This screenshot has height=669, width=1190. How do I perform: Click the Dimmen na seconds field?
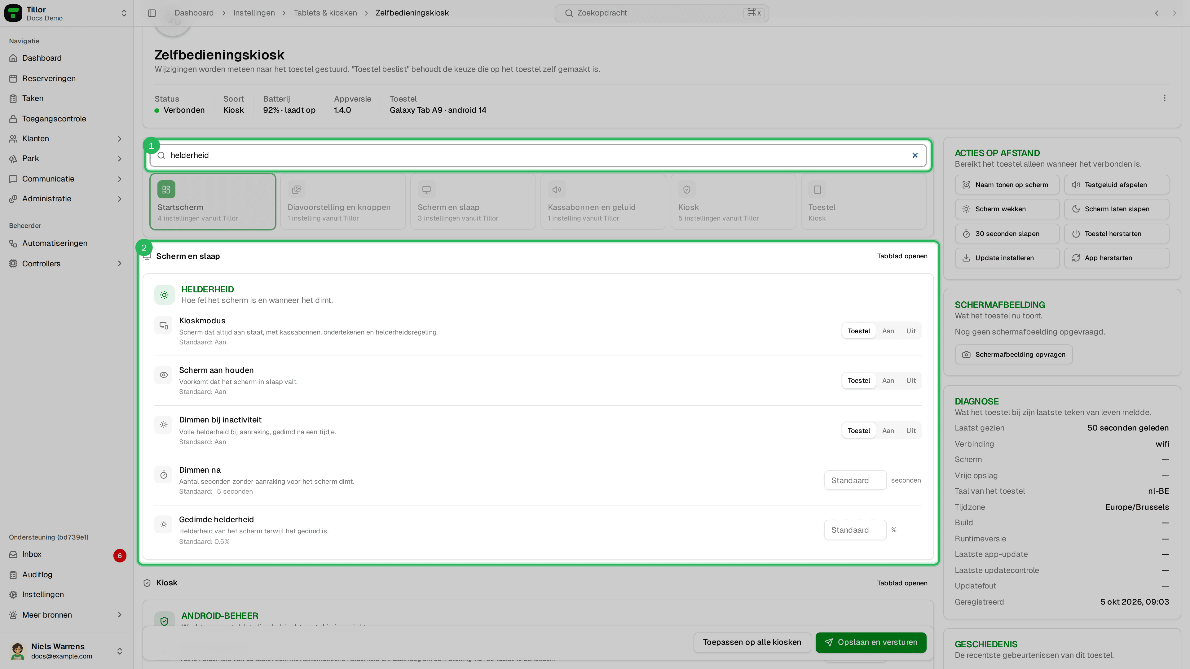(x=855, y=480)
